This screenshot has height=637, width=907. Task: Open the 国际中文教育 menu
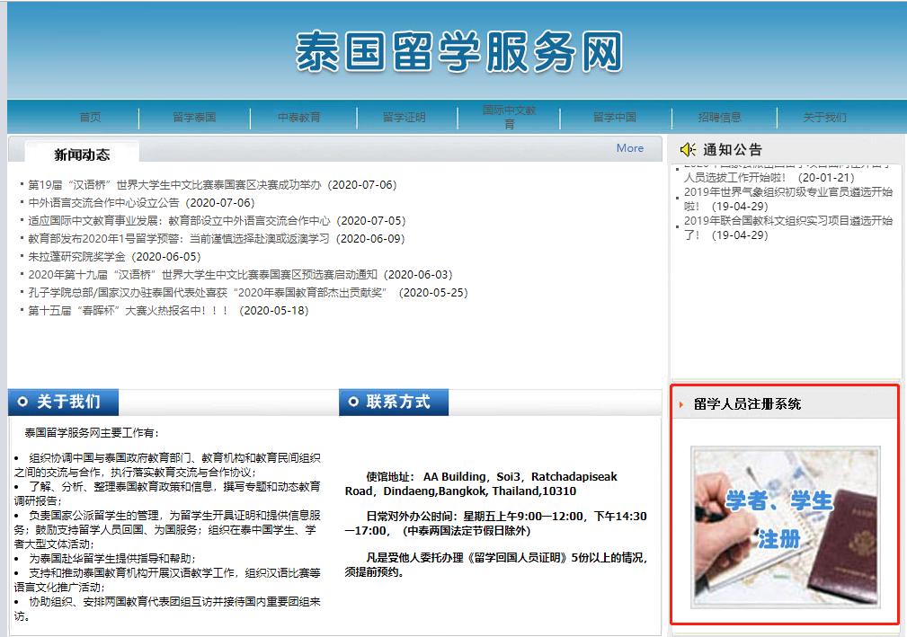[x=510, y=117]
